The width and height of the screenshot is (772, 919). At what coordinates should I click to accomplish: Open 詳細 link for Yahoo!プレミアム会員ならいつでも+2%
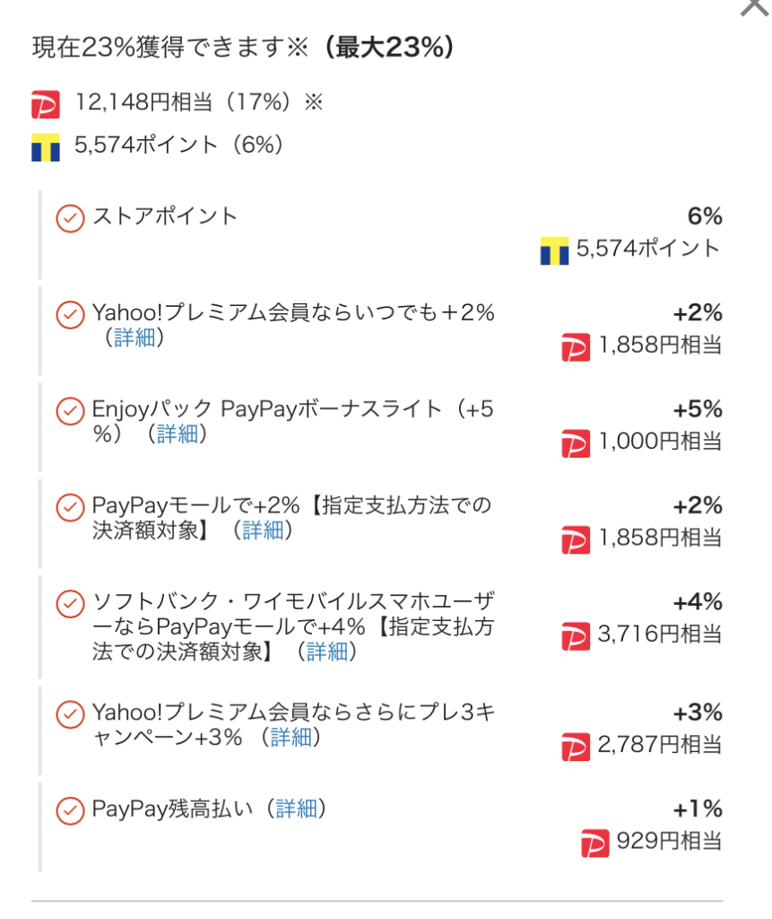[134, 337]
